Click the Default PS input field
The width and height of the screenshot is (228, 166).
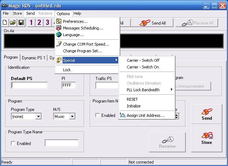pos(29,85)
